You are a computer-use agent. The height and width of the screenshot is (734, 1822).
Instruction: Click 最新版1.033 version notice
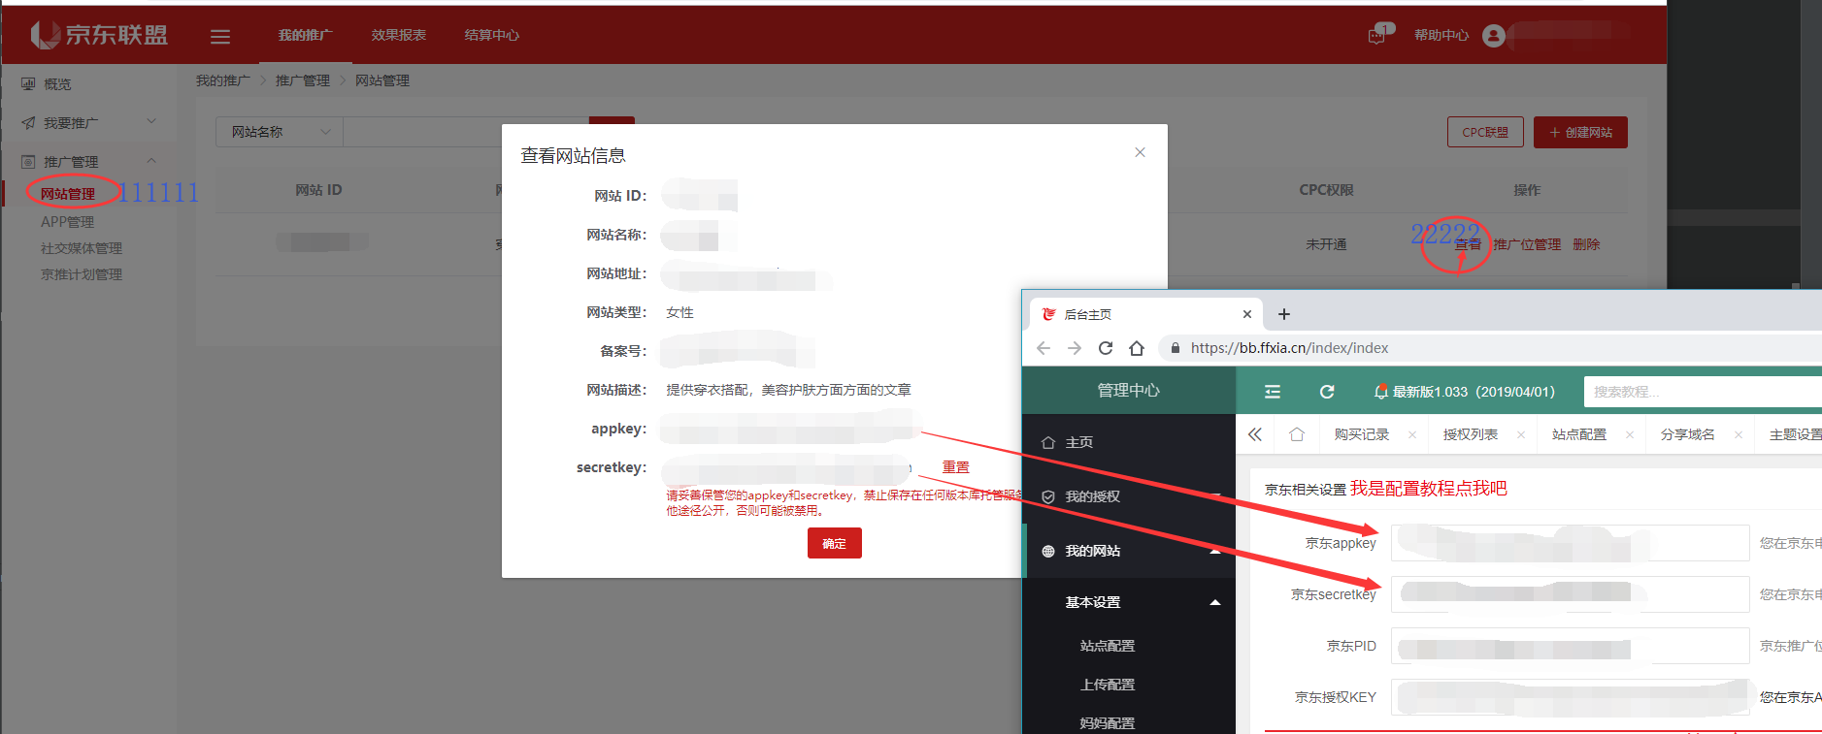click(x=1465, y=392)
